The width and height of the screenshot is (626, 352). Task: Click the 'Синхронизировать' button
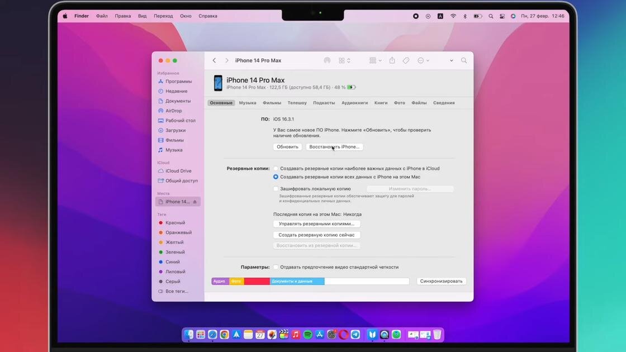click(x=441, y=281)
